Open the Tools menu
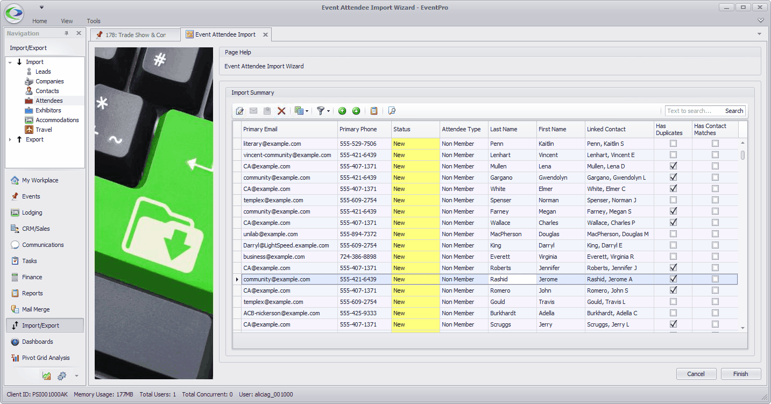771x404 pixels. [94, 21]
